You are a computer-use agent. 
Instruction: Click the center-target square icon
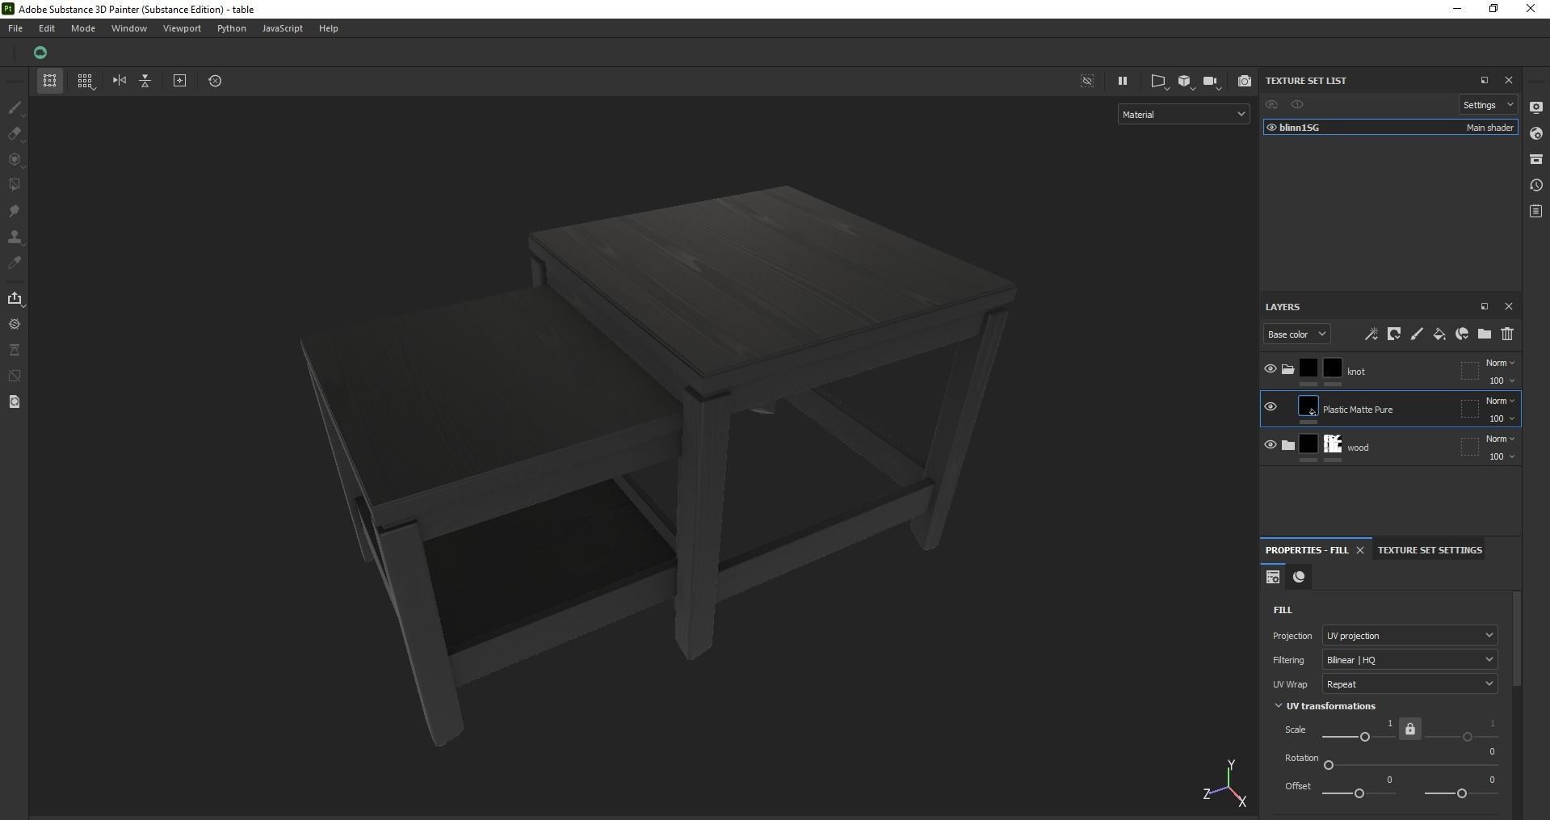coord(180,81)
